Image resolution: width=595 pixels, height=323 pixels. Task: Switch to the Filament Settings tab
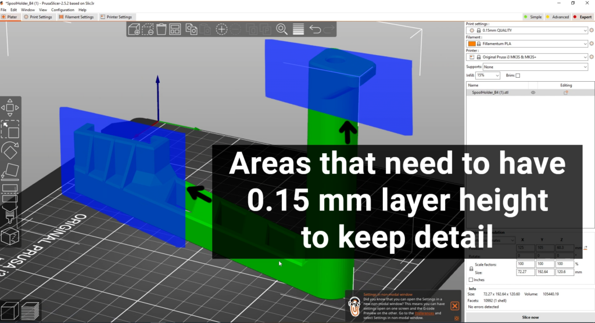[76, 17]
